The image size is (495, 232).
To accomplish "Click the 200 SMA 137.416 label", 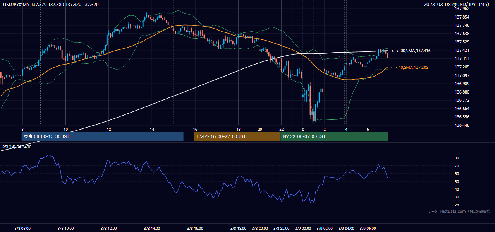I will click(411, 51).
